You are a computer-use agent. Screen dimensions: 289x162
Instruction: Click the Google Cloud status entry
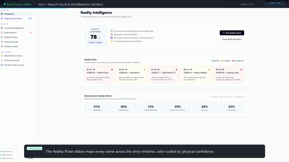7,151
